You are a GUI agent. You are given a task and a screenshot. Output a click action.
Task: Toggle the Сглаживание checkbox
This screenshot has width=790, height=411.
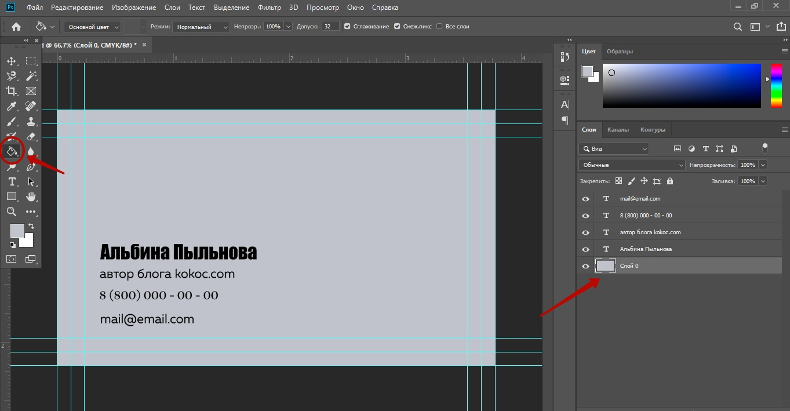(x=347, y=27)
